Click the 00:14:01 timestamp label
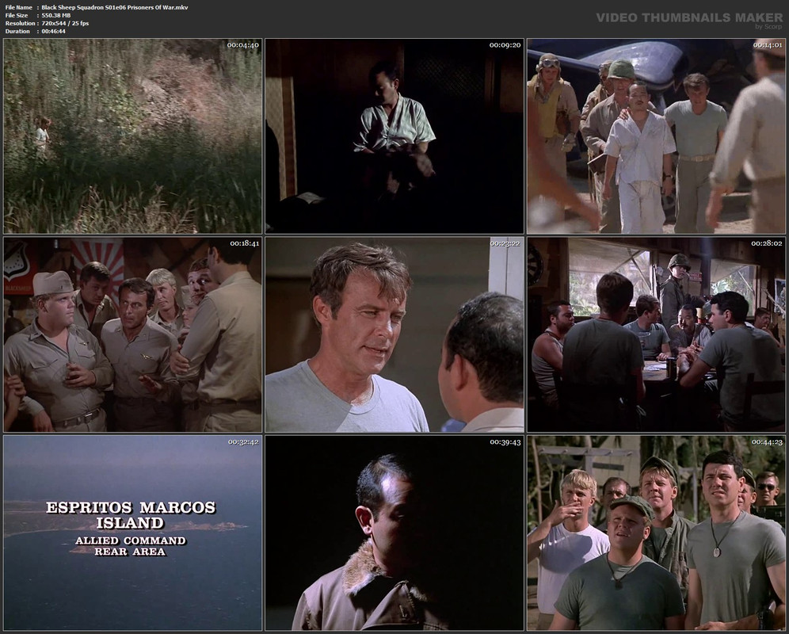Image resolution: width=789 pixels, height=634 pixels. tap(768, 45)
